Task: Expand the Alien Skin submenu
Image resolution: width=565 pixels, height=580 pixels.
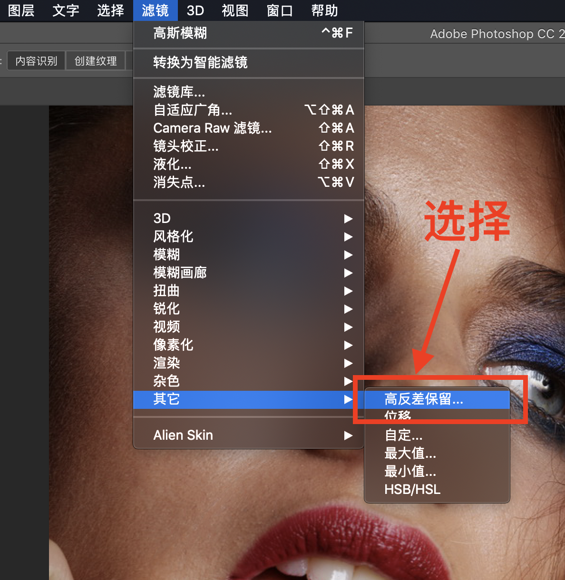Action: 249,435
